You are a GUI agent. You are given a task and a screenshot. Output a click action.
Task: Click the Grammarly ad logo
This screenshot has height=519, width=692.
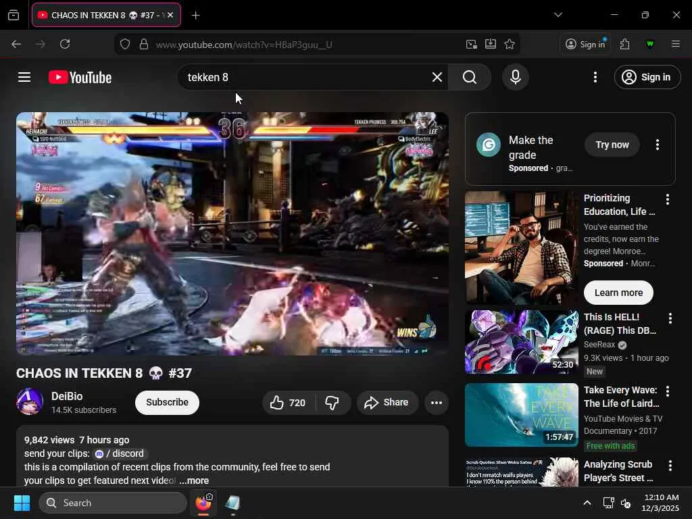pyautogui.click(x=489, y=145)
